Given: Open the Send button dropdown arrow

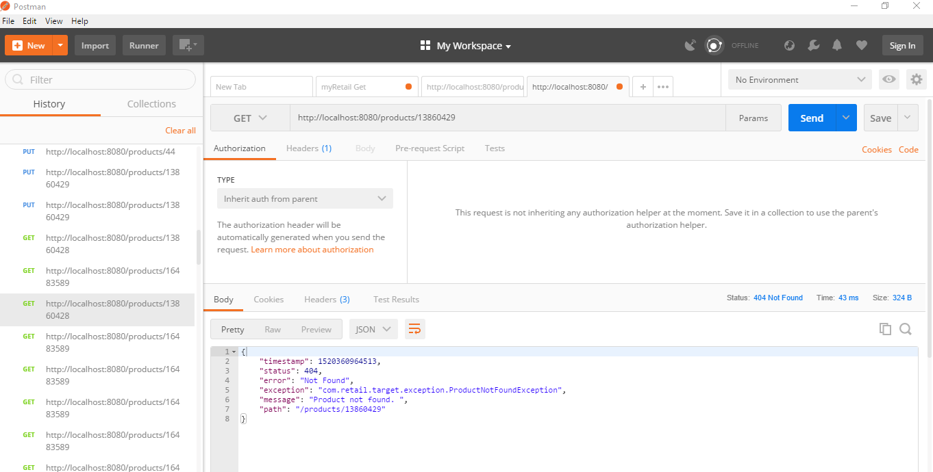Looking at the screenshot, I should (x=847, y=118).
